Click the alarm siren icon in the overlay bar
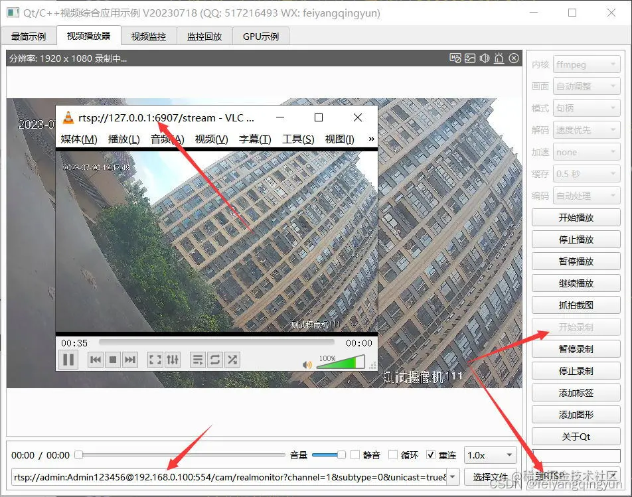This screenshot has width=632, height=497. click(x=499, y=58)
